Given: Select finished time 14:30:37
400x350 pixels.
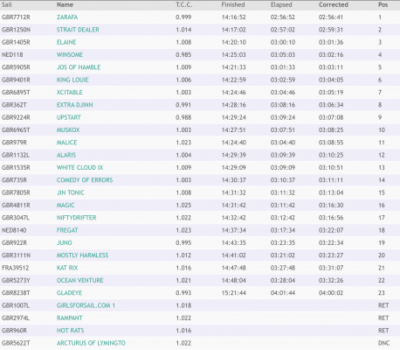Looking at the screenshot, I should point(234,180).
